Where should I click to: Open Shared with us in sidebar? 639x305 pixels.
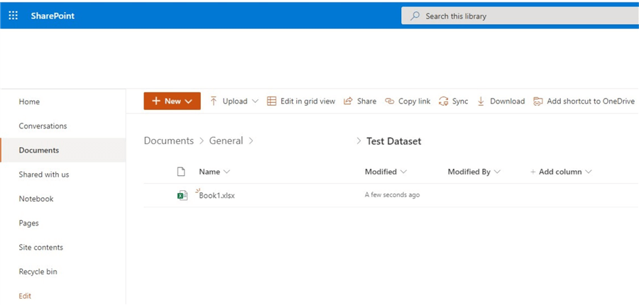click(44, 174)
